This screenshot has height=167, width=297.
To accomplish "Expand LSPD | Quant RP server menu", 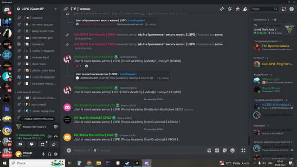I will (37, 9).
